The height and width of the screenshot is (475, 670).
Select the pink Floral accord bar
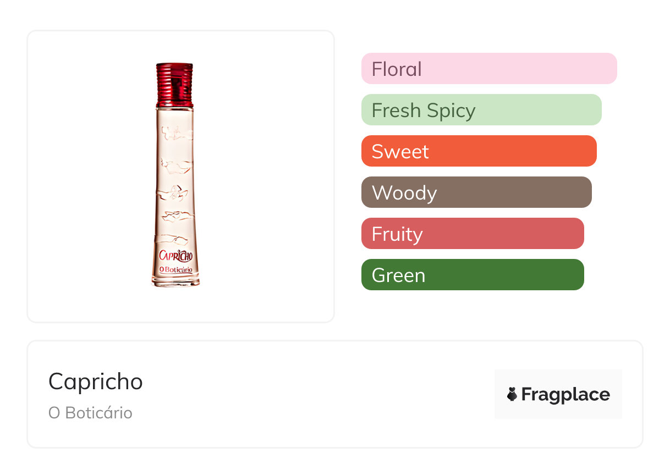pyautogui.click(x=488, y=69)
